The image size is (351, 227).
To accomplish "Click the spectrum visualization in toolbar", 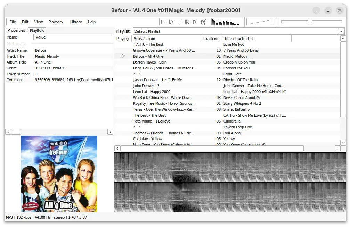I will [227, 22].
